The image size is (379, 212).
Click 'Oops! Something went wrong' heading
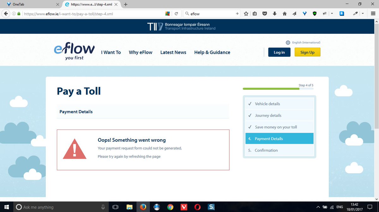(132, 140)
